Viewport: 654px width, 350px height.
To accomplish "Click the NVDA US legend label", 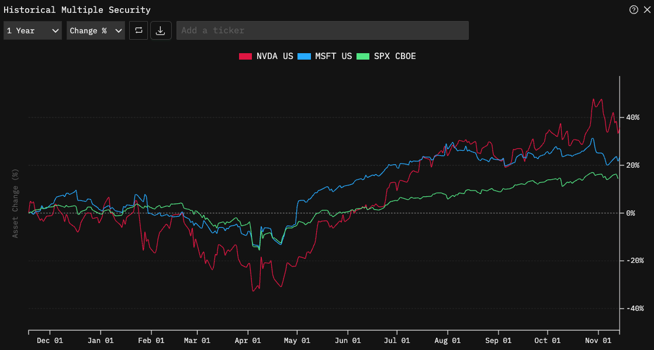I will [x=275, y=56].
